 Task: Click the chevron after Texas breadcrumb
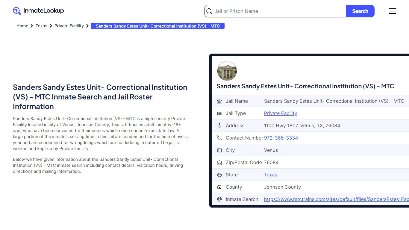[x=51, y=26]
